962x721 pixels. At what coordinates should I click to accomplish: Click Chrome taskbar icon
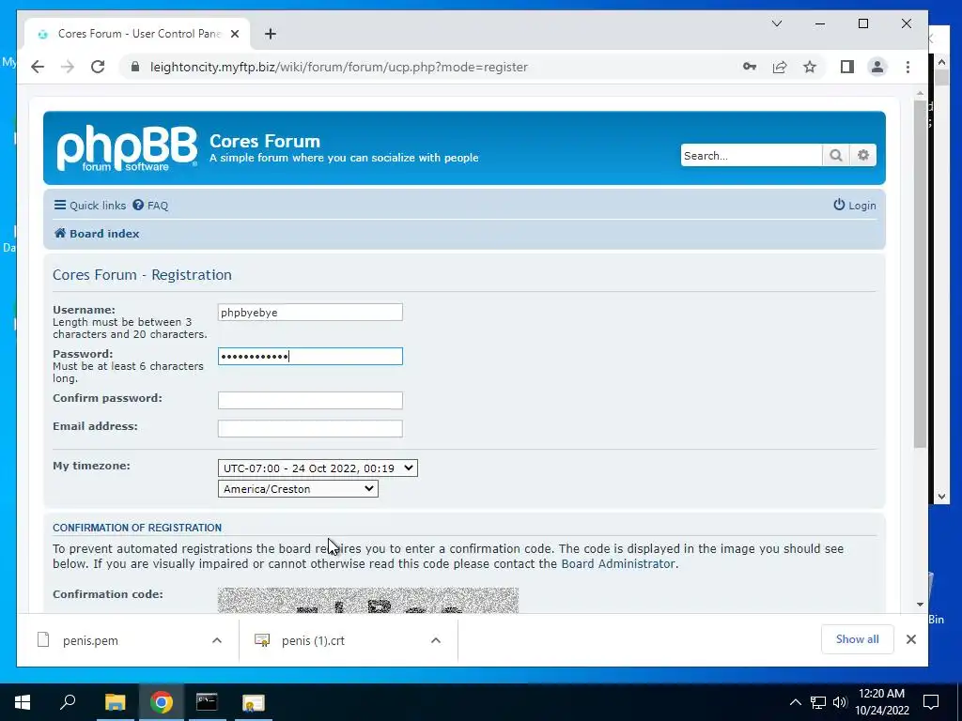pos(162,702)
